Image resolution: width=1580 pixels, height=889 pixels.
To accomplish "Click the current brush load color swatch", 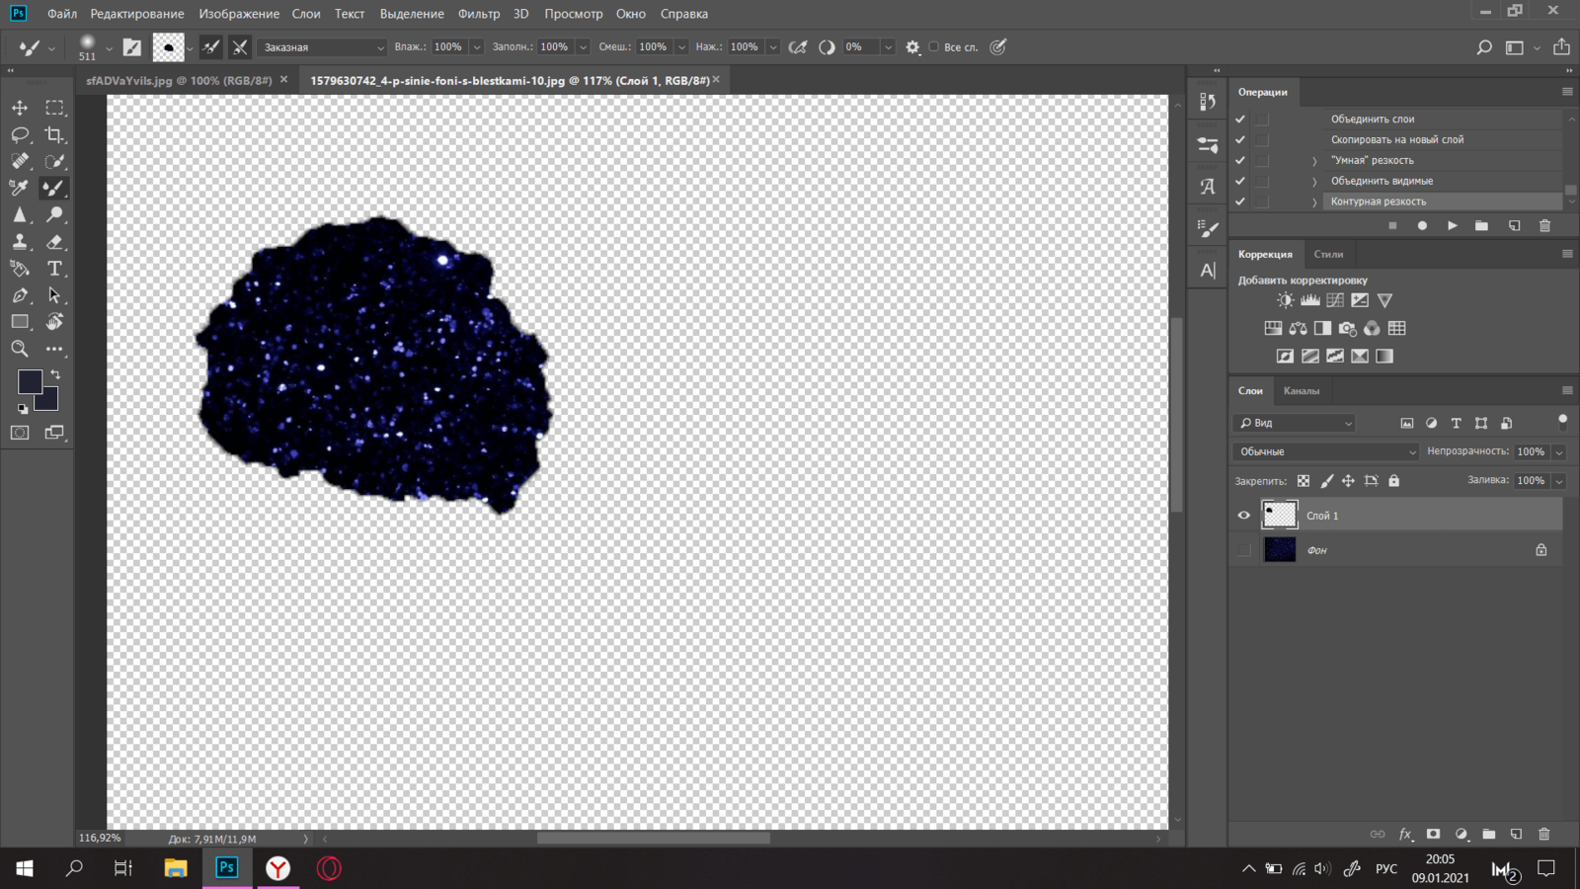I will point(168,46).
